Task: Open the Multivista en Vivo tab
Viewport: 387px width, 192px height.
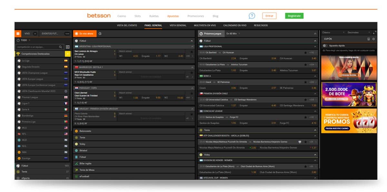Action: click(x=205, y=25)
